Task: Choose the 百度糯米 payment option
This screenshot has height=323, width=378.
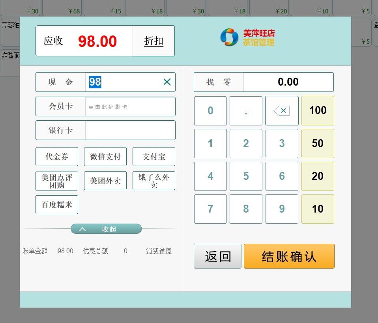Action: click(57, 205)
